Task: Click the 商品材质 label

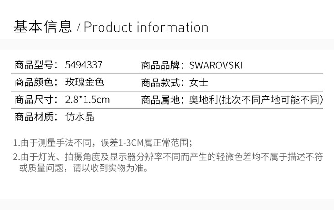Action: [x=36, y=116]
